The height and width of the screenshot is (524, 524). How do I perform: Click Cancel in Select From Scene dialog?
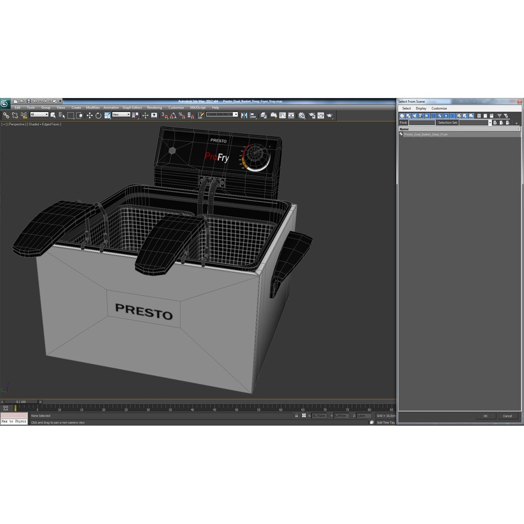pyautogui.click(x=508, y=416)
